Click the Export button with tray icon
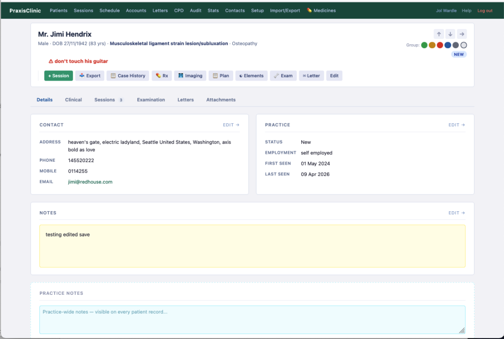504x339 pixels. tap(90, 76)
